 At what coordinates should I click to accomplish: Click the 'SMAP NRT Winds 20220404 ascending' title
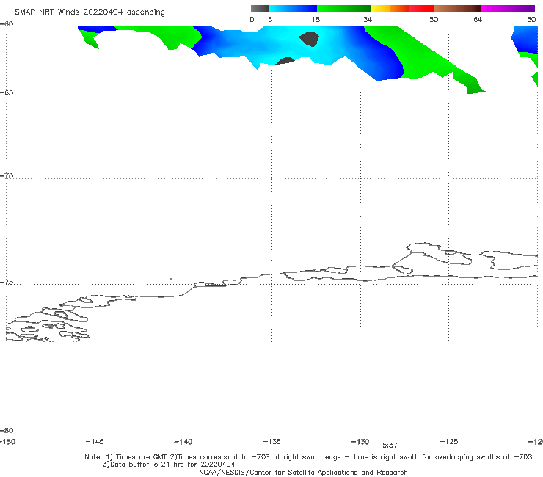[90, 12]
